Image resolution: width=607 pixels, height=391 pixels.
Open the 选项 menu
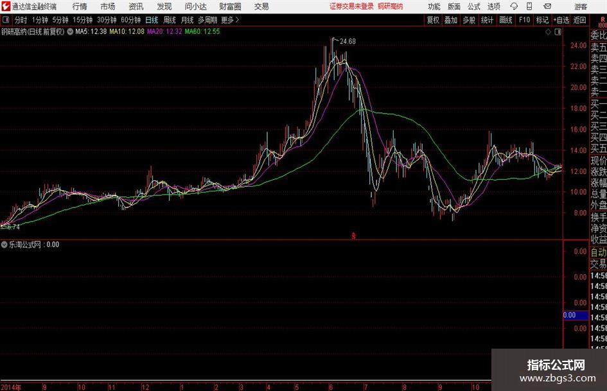pyautogui.click(x=493, y=6)
